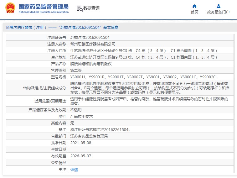The image size is (237, 178).
Task: Click the National Medical Products Administration subtitle
Action: 44,12
